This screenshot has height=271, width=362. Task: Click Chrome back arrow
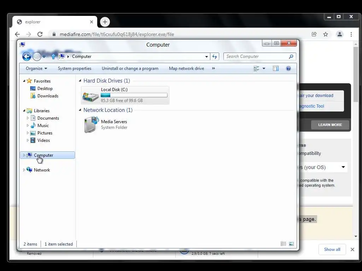click(x=17, y=34)
